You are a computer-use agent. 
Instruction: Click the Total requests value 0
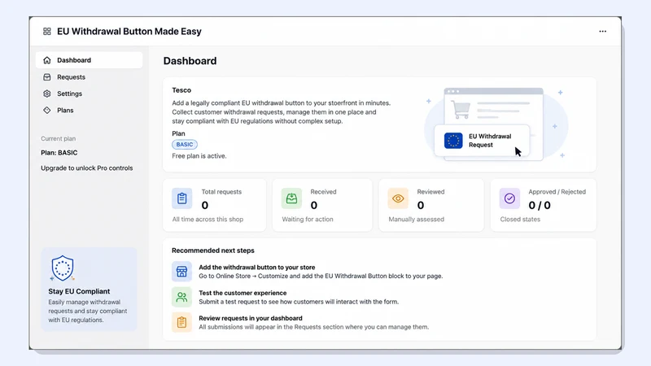[x=205, y=206]
